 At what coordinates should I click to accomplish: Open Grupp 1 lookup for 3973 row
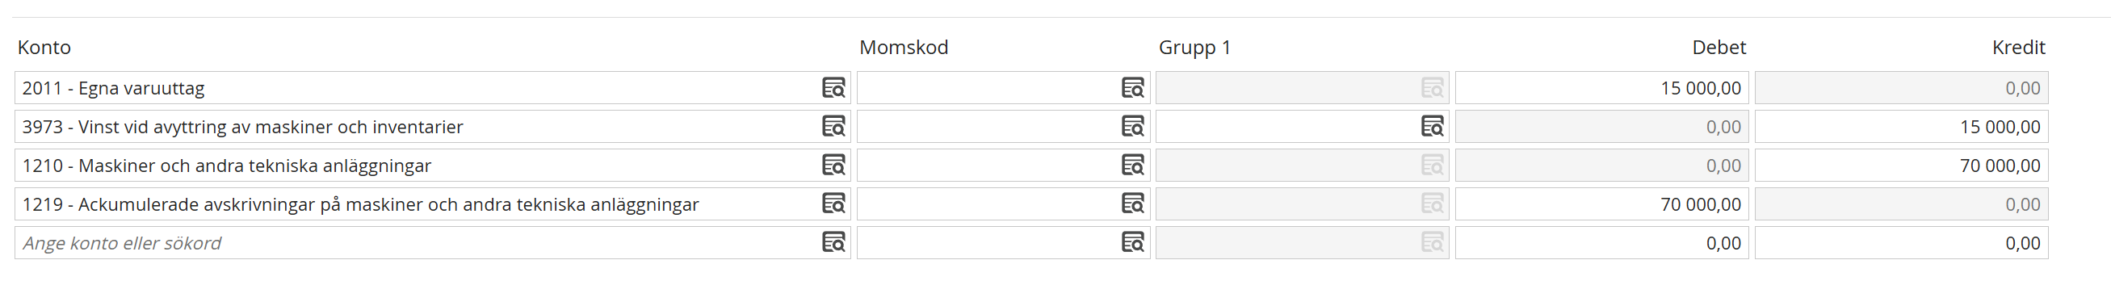coord(1432,126)
